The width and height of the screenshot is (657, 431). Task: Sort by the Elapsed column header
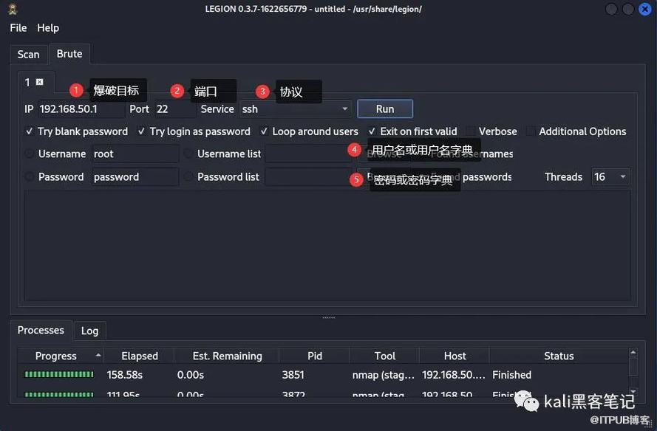click(x=139, y=356)
